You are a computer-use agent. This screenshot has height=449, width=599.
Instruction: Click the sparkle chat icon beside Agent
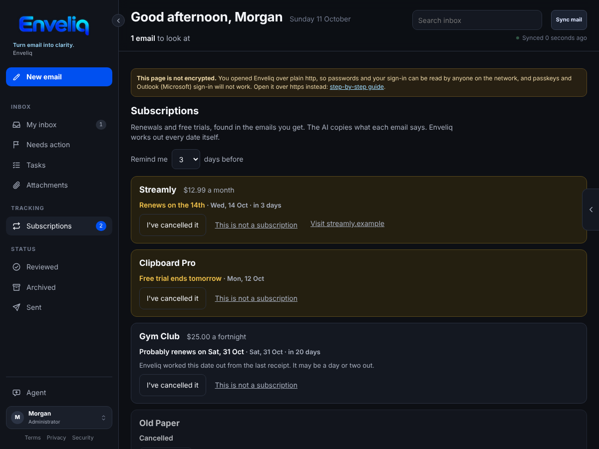click(16, 393)
